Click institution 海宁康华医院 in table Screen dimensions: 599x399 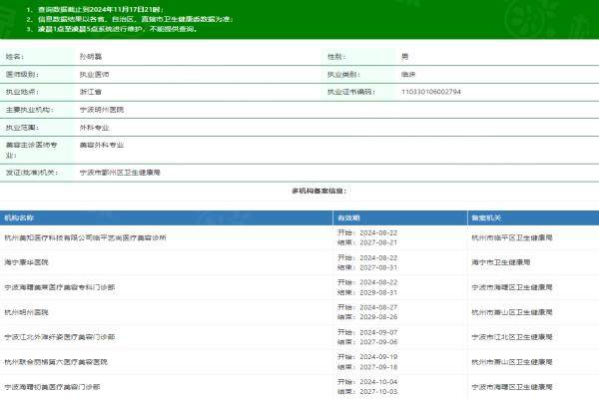[26, 262]
